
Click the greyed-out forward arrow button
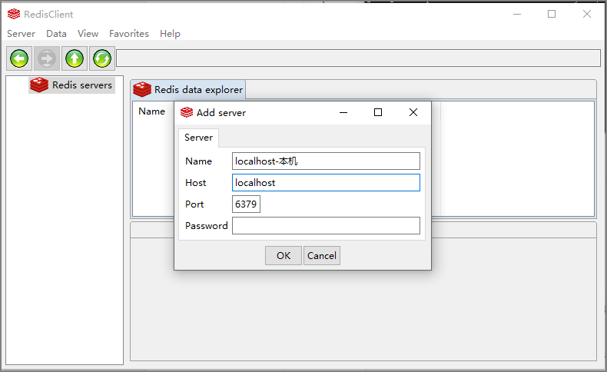[47, 58]
